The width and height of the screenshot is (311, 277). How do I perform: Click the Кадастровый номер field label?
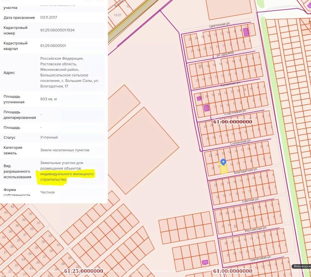tap(15, 30)
